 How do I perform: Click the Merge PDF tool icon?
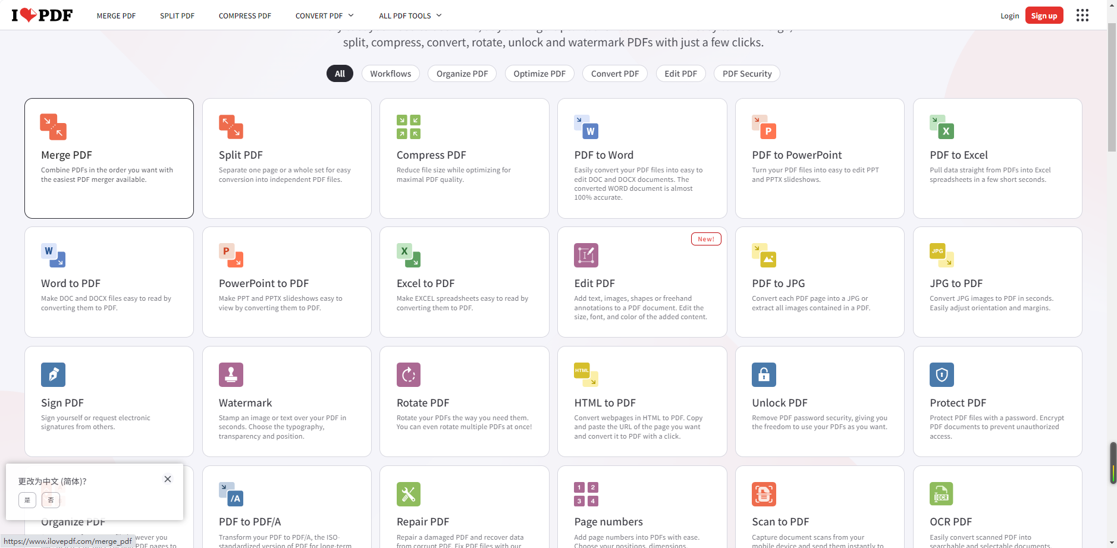pyautogui.click(x=53, y=127)
